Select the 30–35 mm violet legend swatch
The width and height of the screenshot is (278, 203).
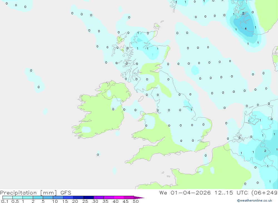pyautogui.click(x=99, y=197)
